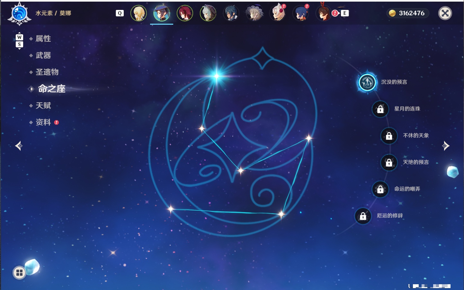Select the blue-haired avatar beside the red-bow character

coord(301,13)
